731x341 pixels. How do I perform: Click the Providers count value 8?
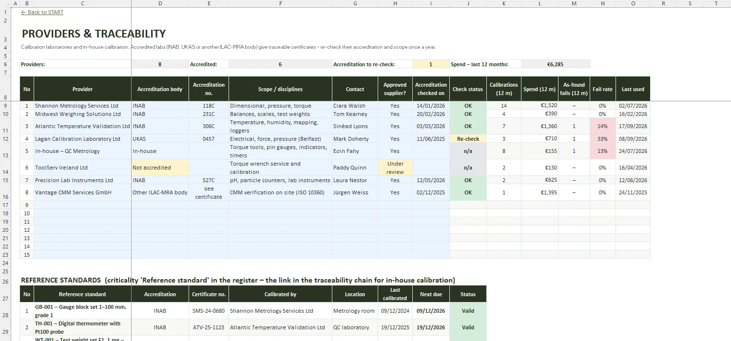point(160,64)
